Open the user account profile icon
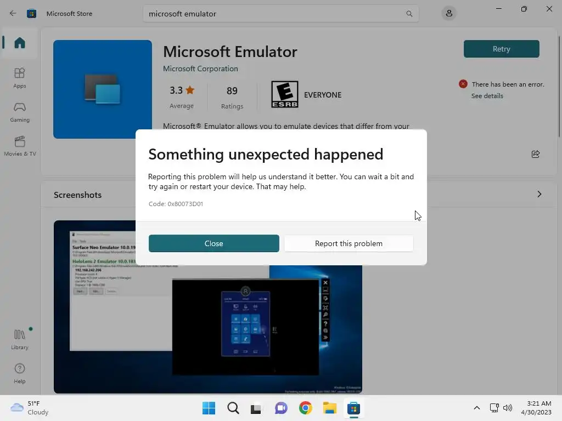 click(x=449, y=14)
